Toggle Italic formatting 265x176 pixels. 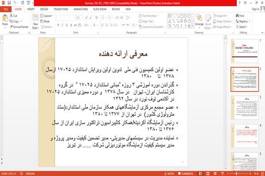62,25
